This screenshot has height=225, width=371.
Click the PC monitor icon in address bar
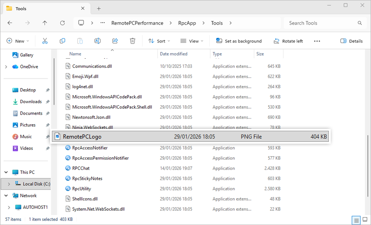click(x=81, y=23)
